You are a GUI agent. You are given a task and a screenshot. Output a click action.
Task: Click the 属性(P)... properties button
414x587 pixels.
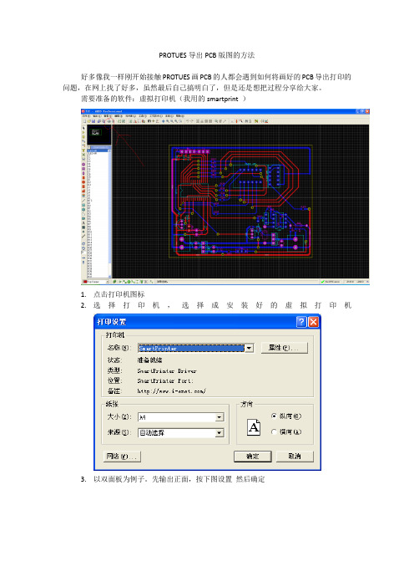pyautogui.click(x=285, y=348)
